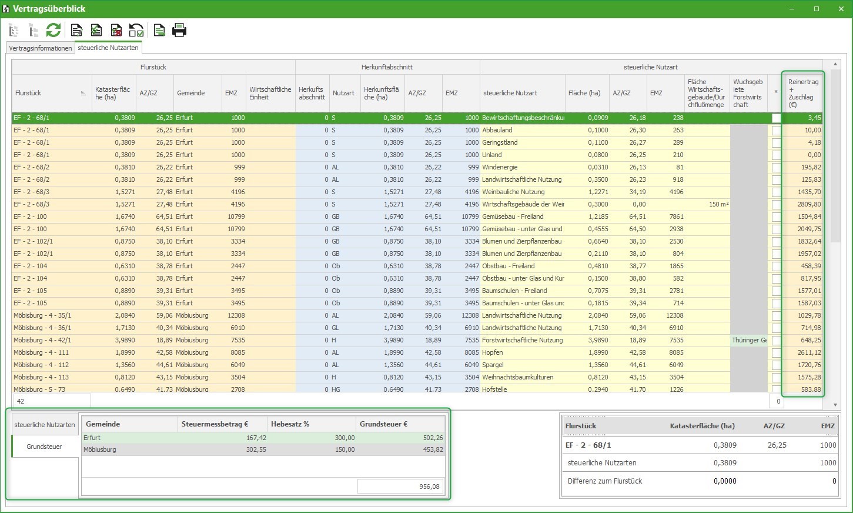Click the document with green checkmark icon
Viewport: 853px width, 513px height.
point(96,30)
